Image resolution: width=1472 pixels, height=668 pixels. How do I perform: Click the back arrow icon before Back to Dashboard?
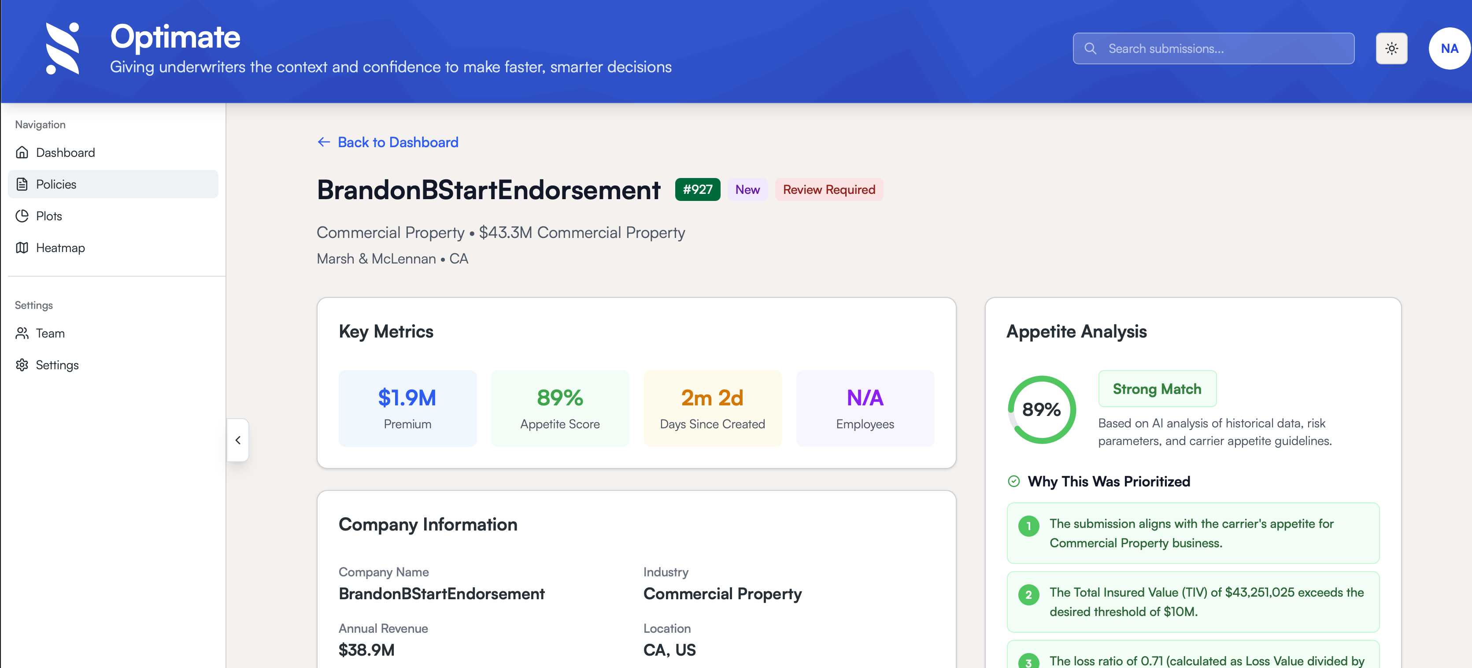324,142
